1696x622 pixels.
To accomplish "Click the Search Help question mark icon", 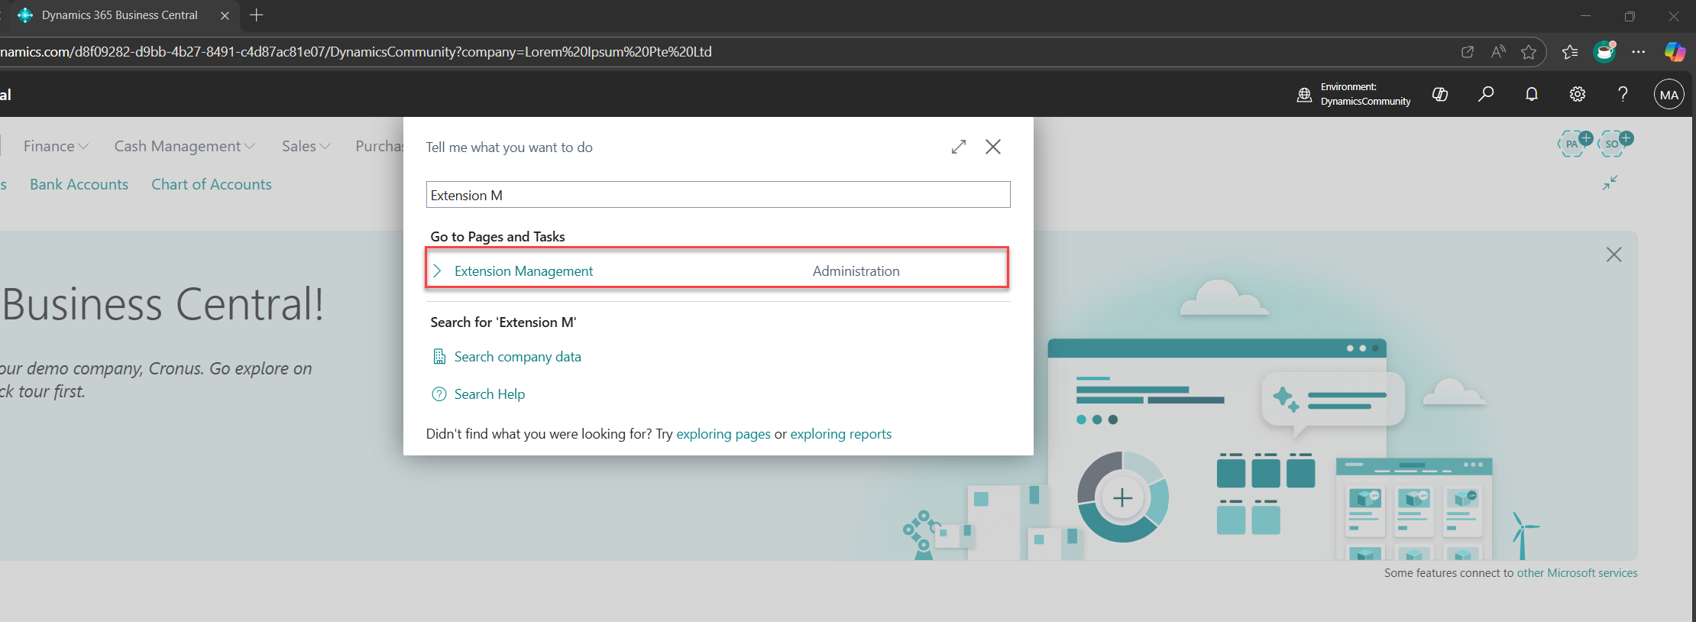I will tap(439, 394).
